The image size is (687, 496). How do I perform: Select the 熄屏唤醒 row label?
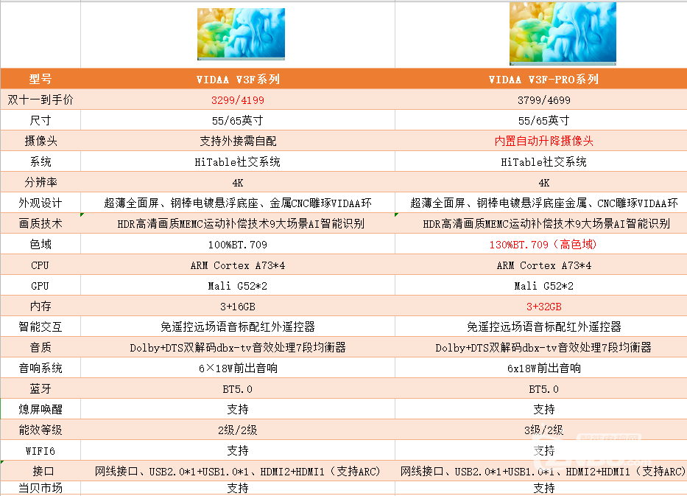40,409
